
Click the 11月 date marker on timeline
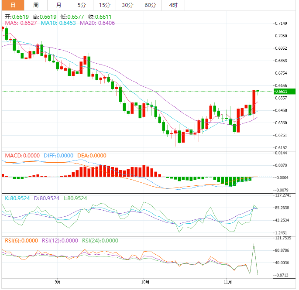(227, 282)
